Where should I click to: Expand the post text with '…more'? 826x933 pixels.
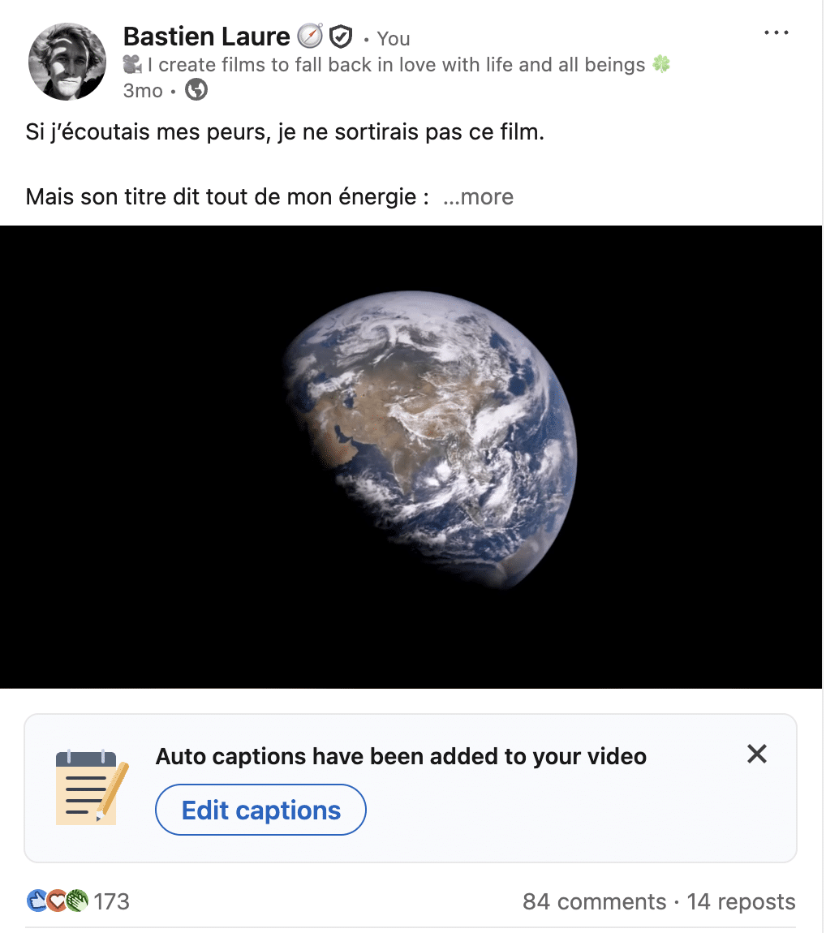479,197
